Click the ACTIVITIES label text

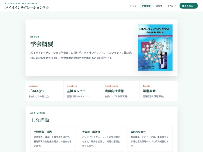[x=38, y=113]
